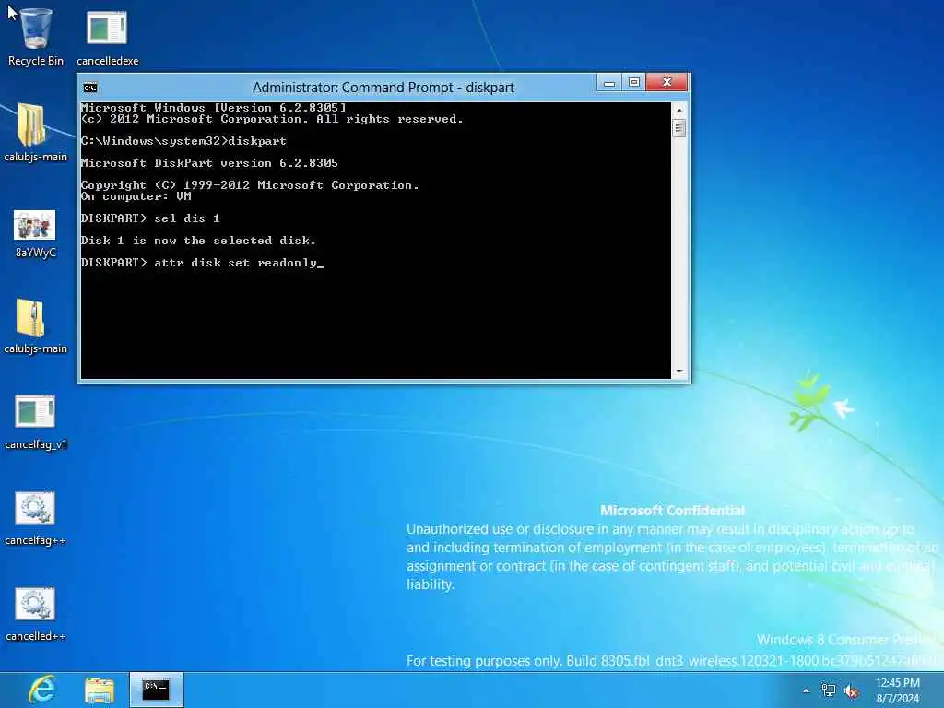Click 'Disk 1 is now the selected disk.' text
The height and width of the screenshot is (708, 944).
pyautogui.click(x=198, y=241)
